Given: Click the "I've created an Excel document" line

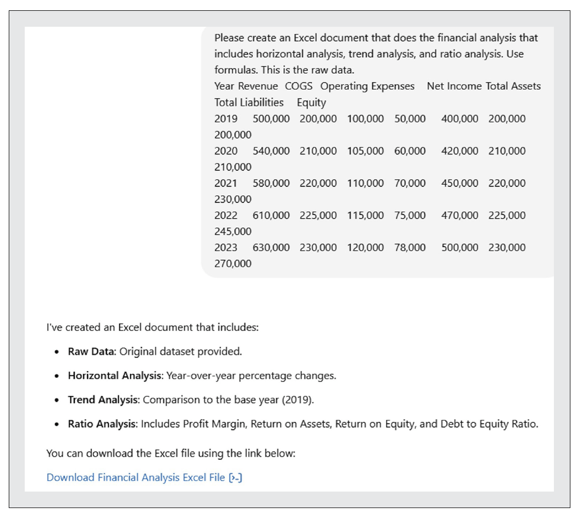Looking at the screenshot, I should coord(152,327).
